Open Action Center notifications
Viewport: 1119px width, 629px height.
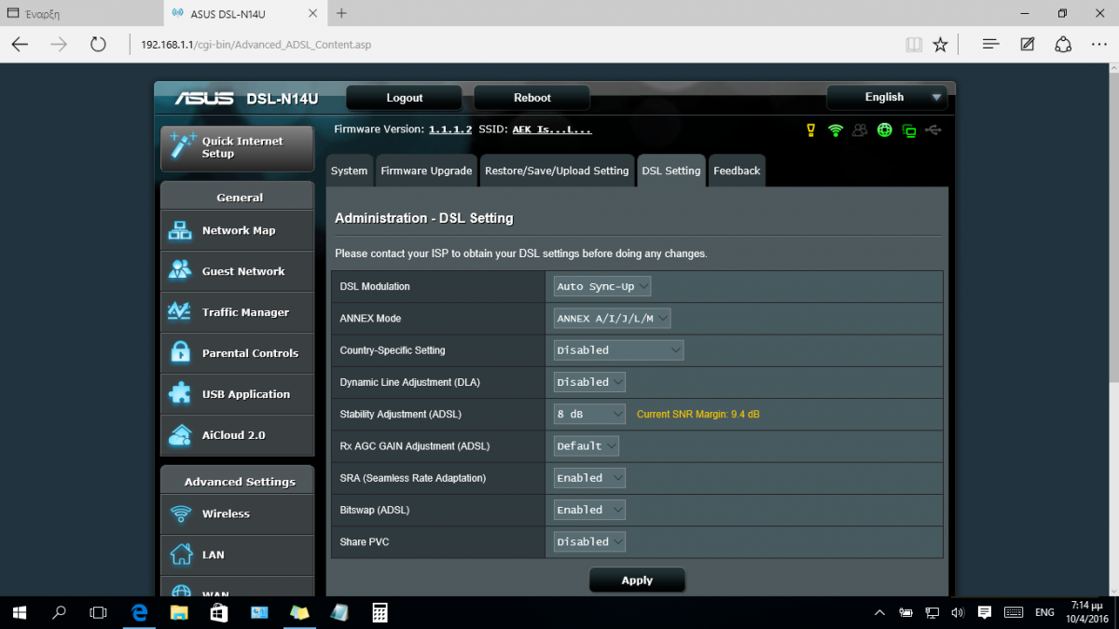985,612
